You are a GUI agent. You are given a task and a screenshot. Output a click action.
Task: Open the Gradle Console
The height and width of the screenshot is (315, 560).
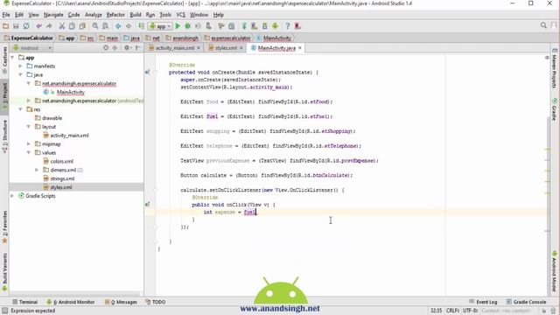[x=526, y=302]
